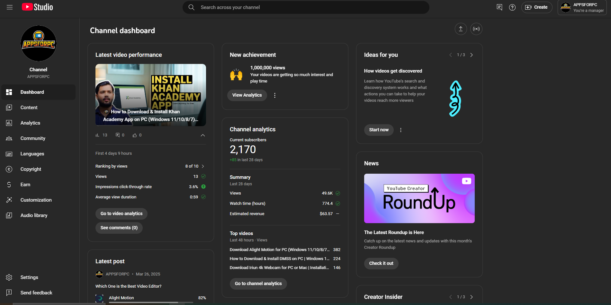The width and height of the screenshot is (611, 305).
Task: Click the video likes thumbs-up icon
Action: [x=135, y=135]
